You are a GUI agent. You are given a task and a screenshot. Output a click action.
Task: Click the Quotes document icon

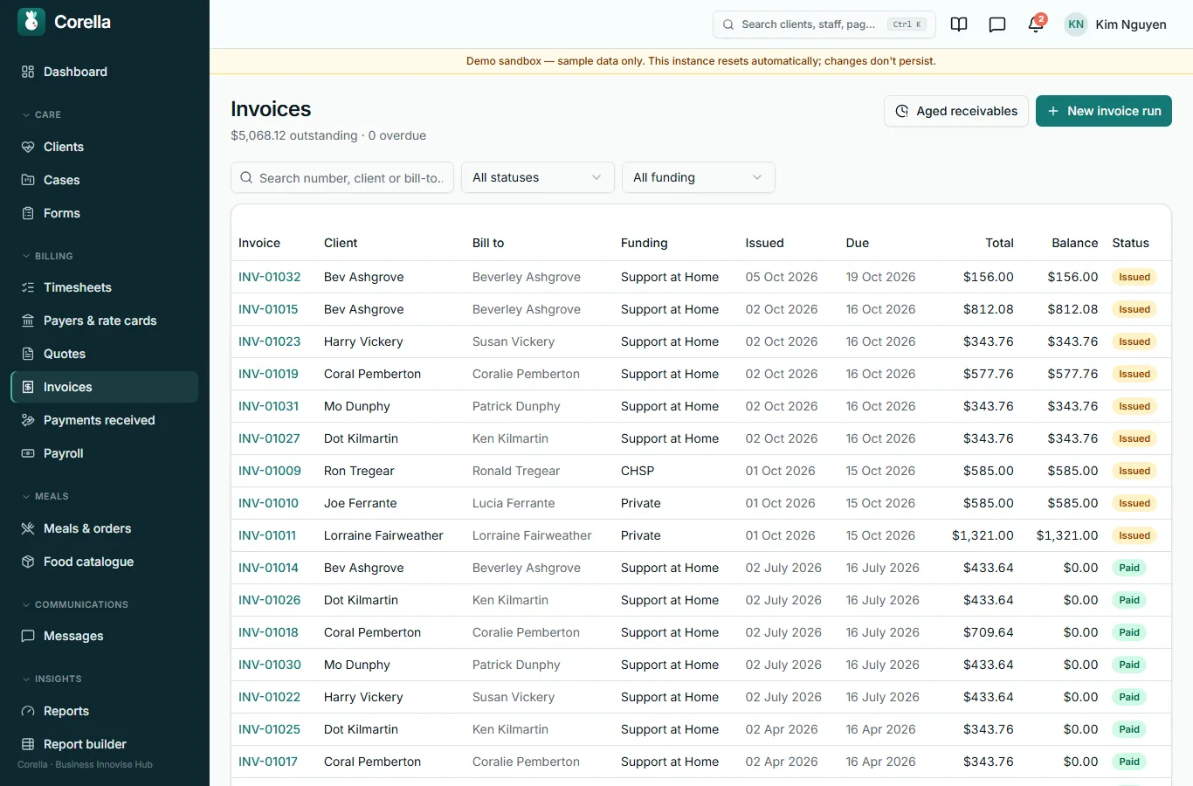click(x=28, y=354)
